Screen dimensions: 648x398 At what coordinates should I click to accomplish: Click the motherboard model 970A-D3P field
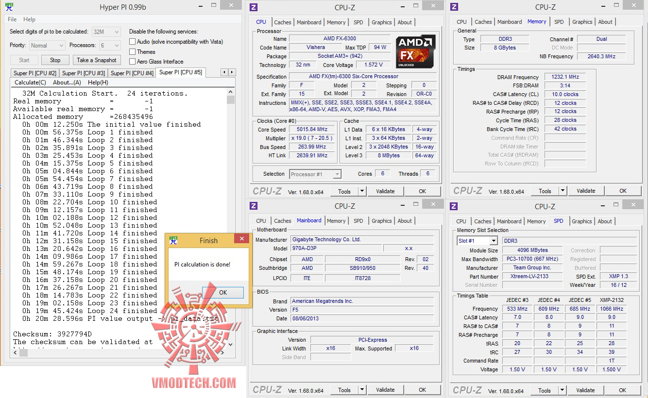[336, 249]
